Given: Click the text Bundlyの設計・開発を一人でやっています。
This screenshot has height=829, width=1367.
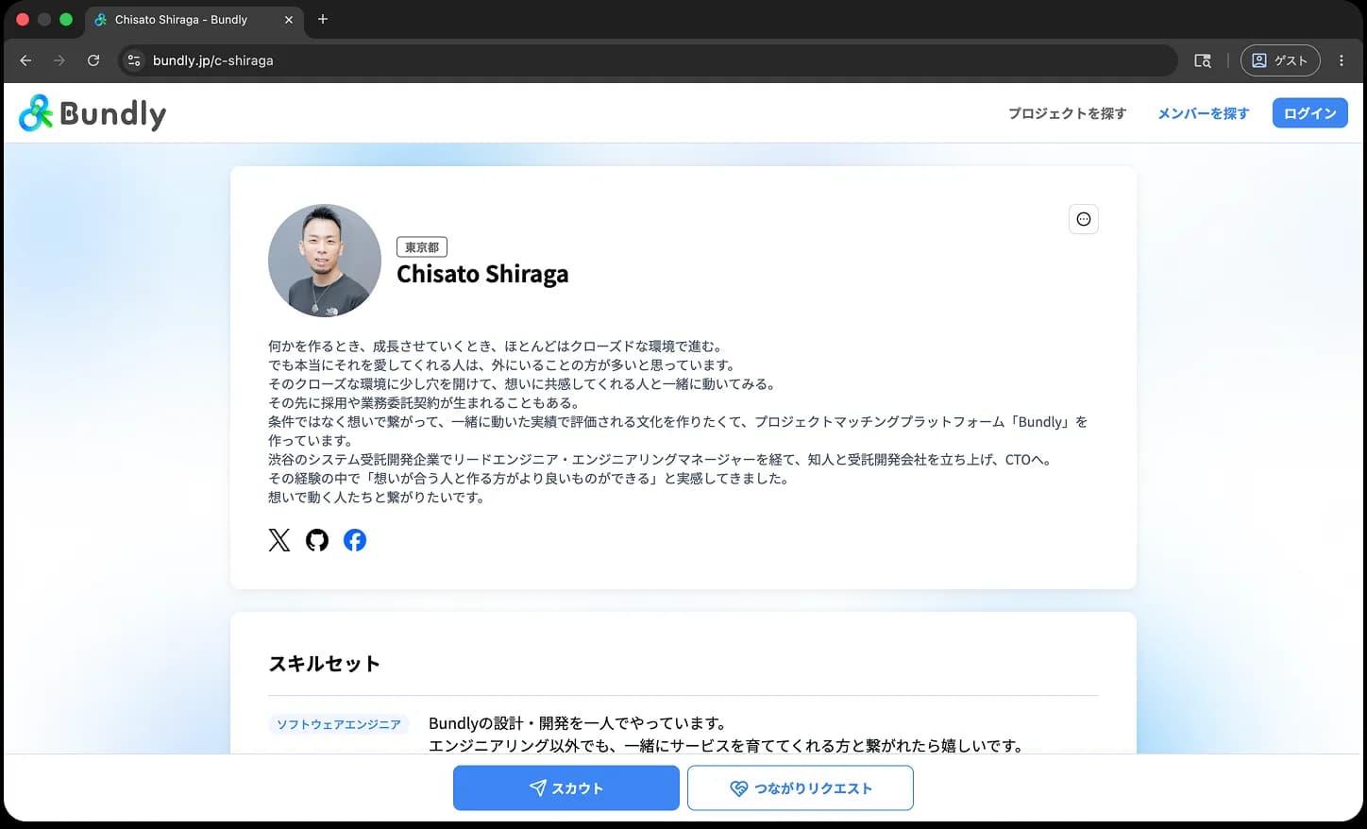Looking at the screenshot, I should point(579,723).
